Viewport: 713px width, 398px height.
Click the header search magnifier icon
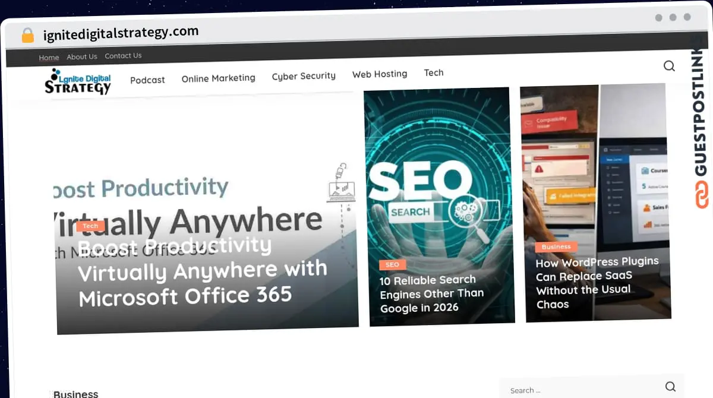669,66
